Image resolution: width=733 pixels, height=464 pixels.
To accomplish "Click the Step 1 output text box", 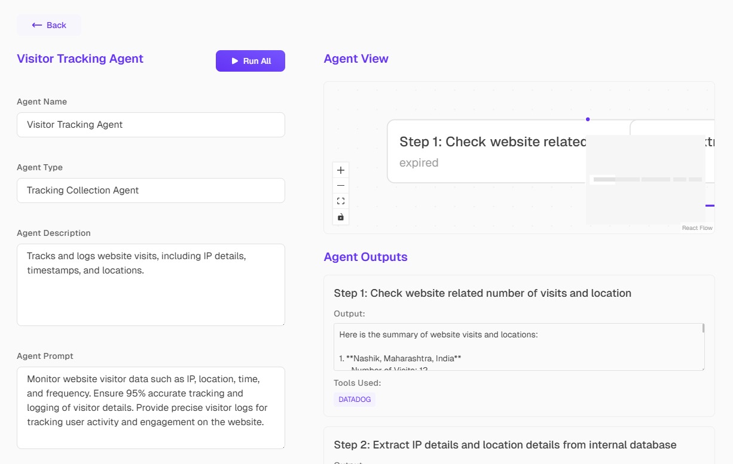I will pos(519,347).
